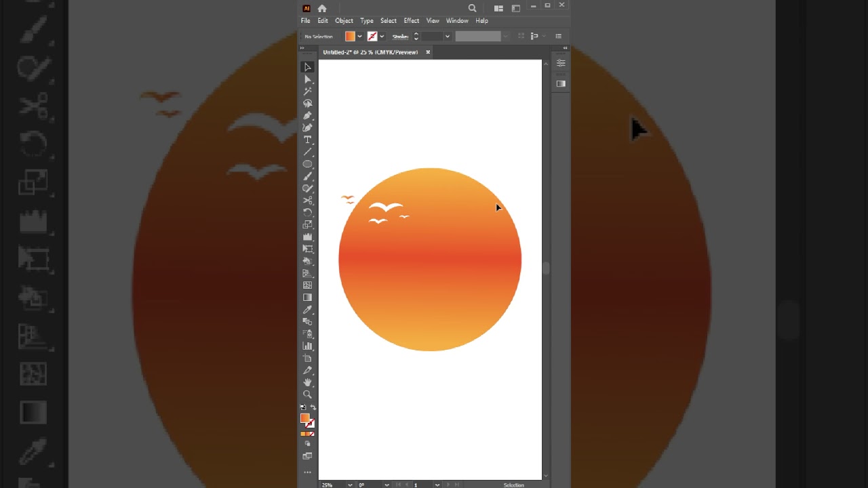Open the Properties panel icon
Viewport: 868px width, 488px height.
561,63
